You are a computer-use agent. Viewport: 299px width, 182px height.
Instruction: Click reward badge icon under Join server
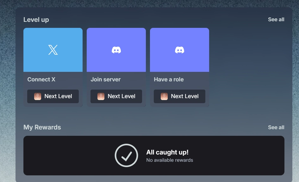click(x=101, y=96)
